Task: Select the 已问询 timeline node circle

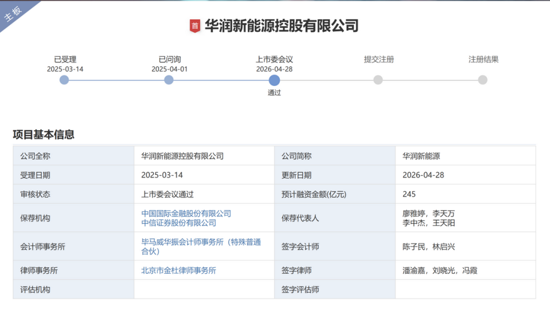Action: (169, 80)
